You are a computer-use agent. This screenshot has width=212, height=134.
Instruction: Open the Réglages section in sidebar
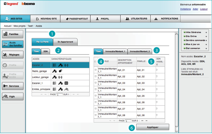(x=13, y=54)
